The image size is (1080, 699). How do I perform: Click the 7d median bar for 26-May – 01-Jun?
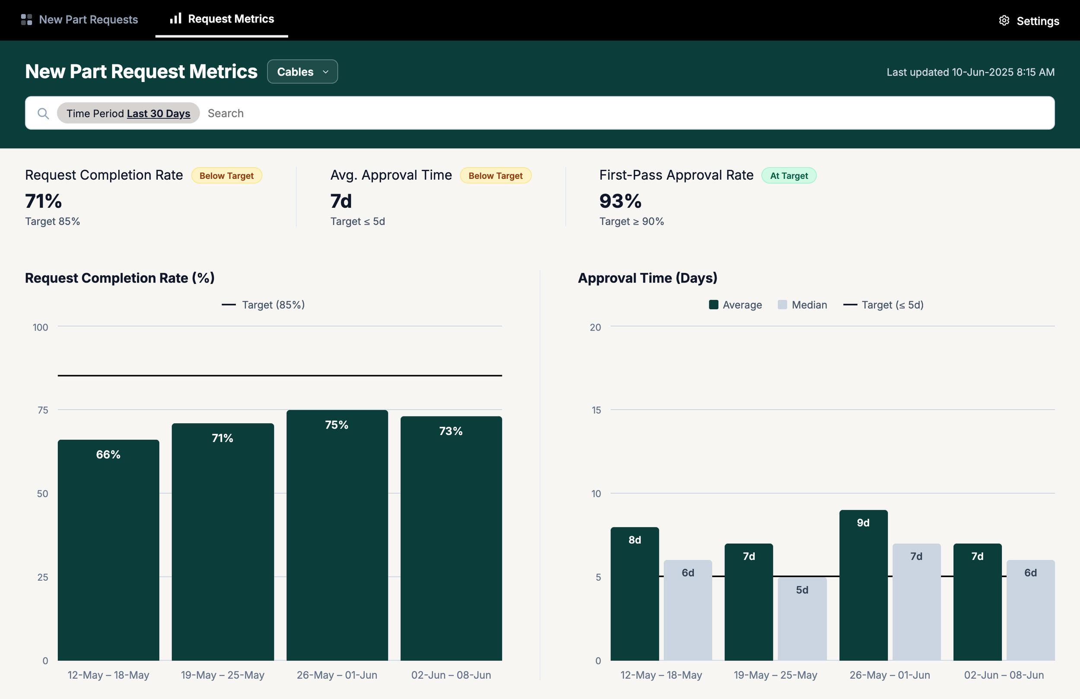tap(917, 602)
